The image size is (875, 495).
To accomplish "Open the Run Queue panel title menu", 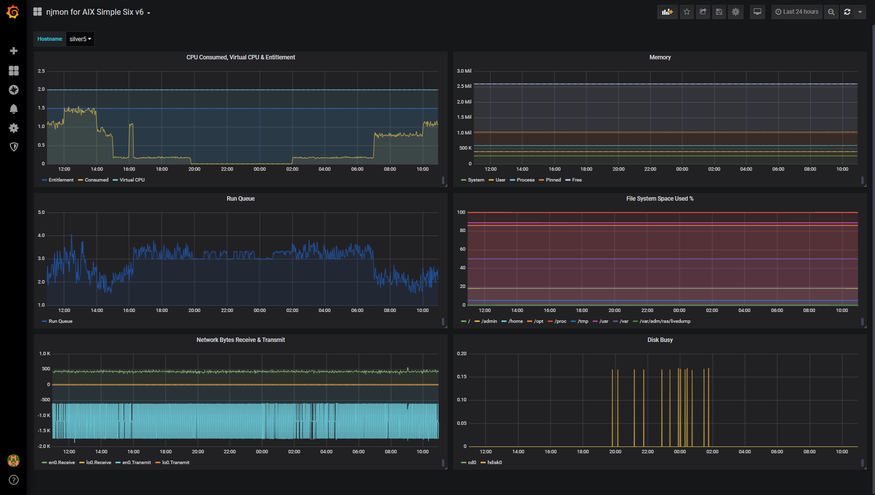I will [240, 199].
